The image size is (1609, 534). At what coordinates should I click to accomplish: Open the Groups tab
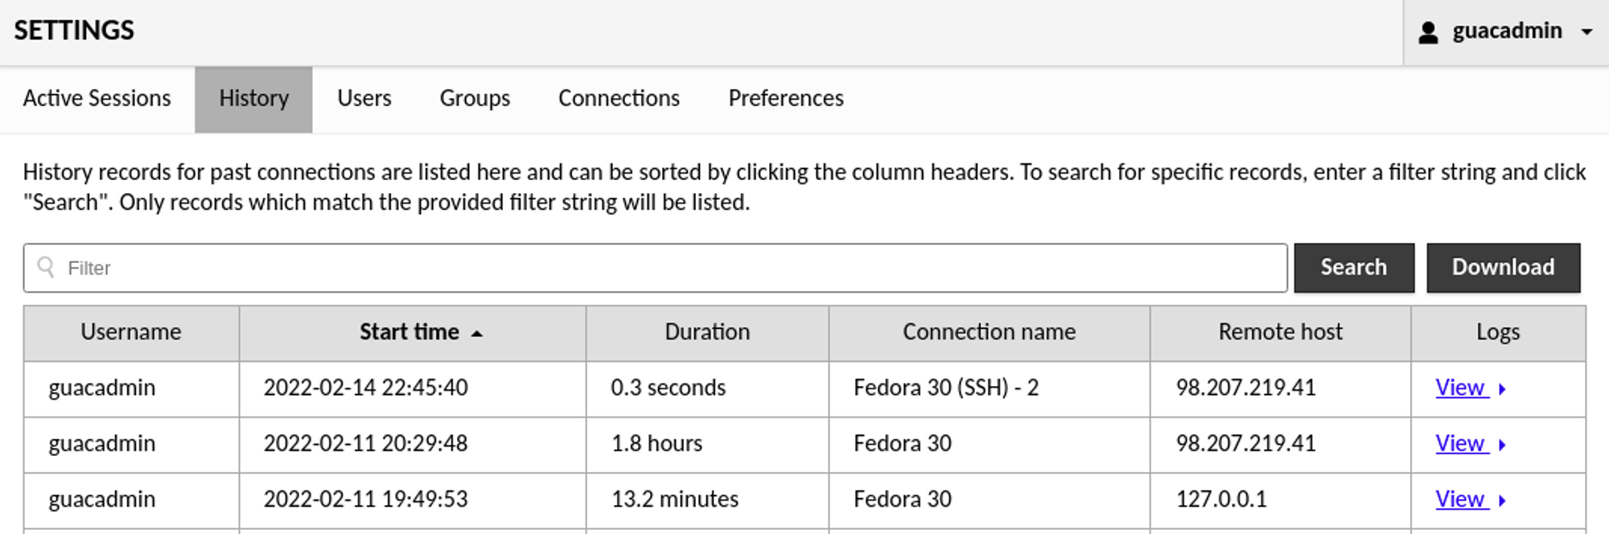pyautogui.click(x=475, y=98)
